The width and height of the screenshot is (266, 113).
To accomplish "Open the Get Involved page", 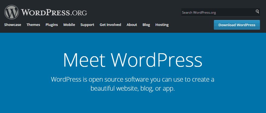I will point(110,25).
